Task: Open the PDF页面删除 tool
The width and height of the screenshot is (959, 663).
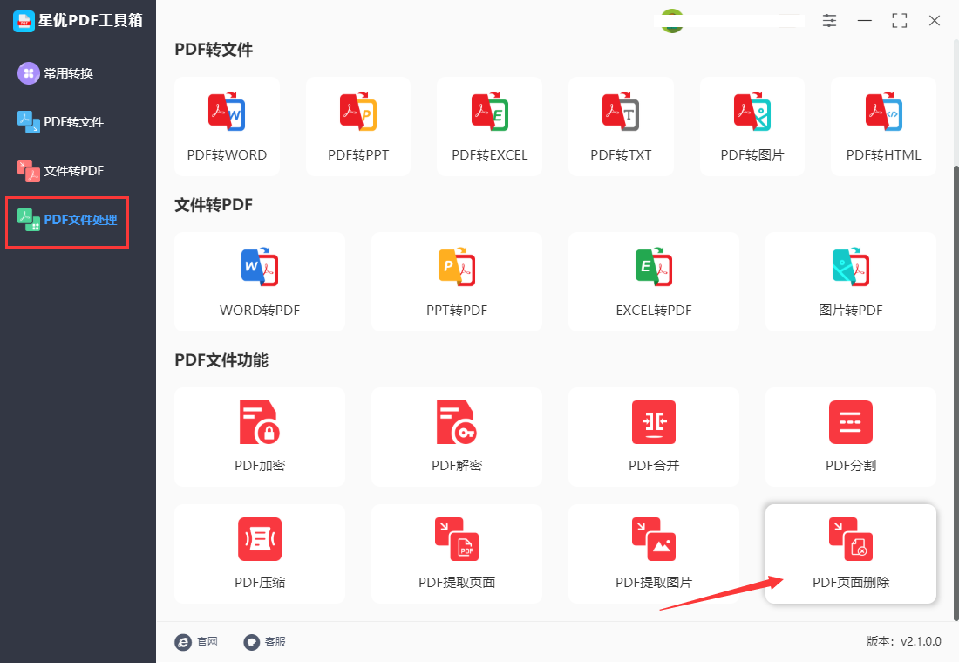Action: [x=851, y=554]
